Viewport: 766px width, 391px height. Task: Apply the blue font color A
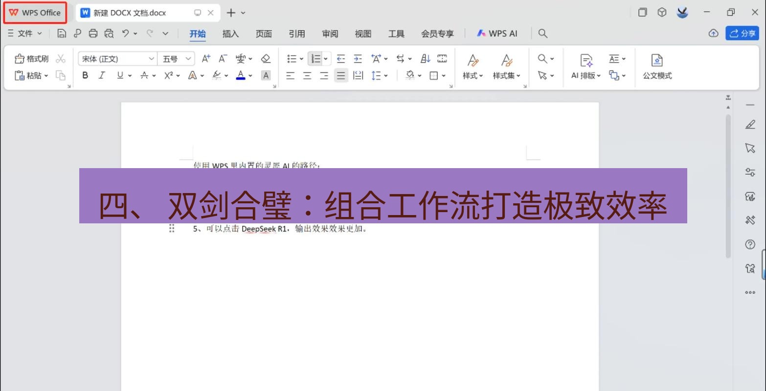[x=240, y=75]
